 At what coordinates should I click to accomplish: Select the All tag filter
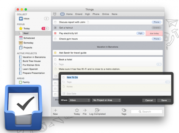click(62, 14)
